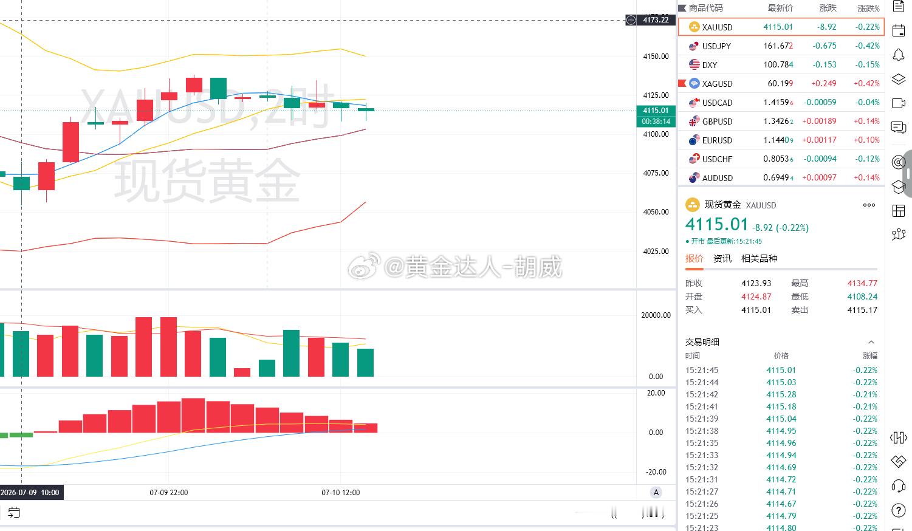Open the table grid icon in sidebar

click(x=899, y=211)
